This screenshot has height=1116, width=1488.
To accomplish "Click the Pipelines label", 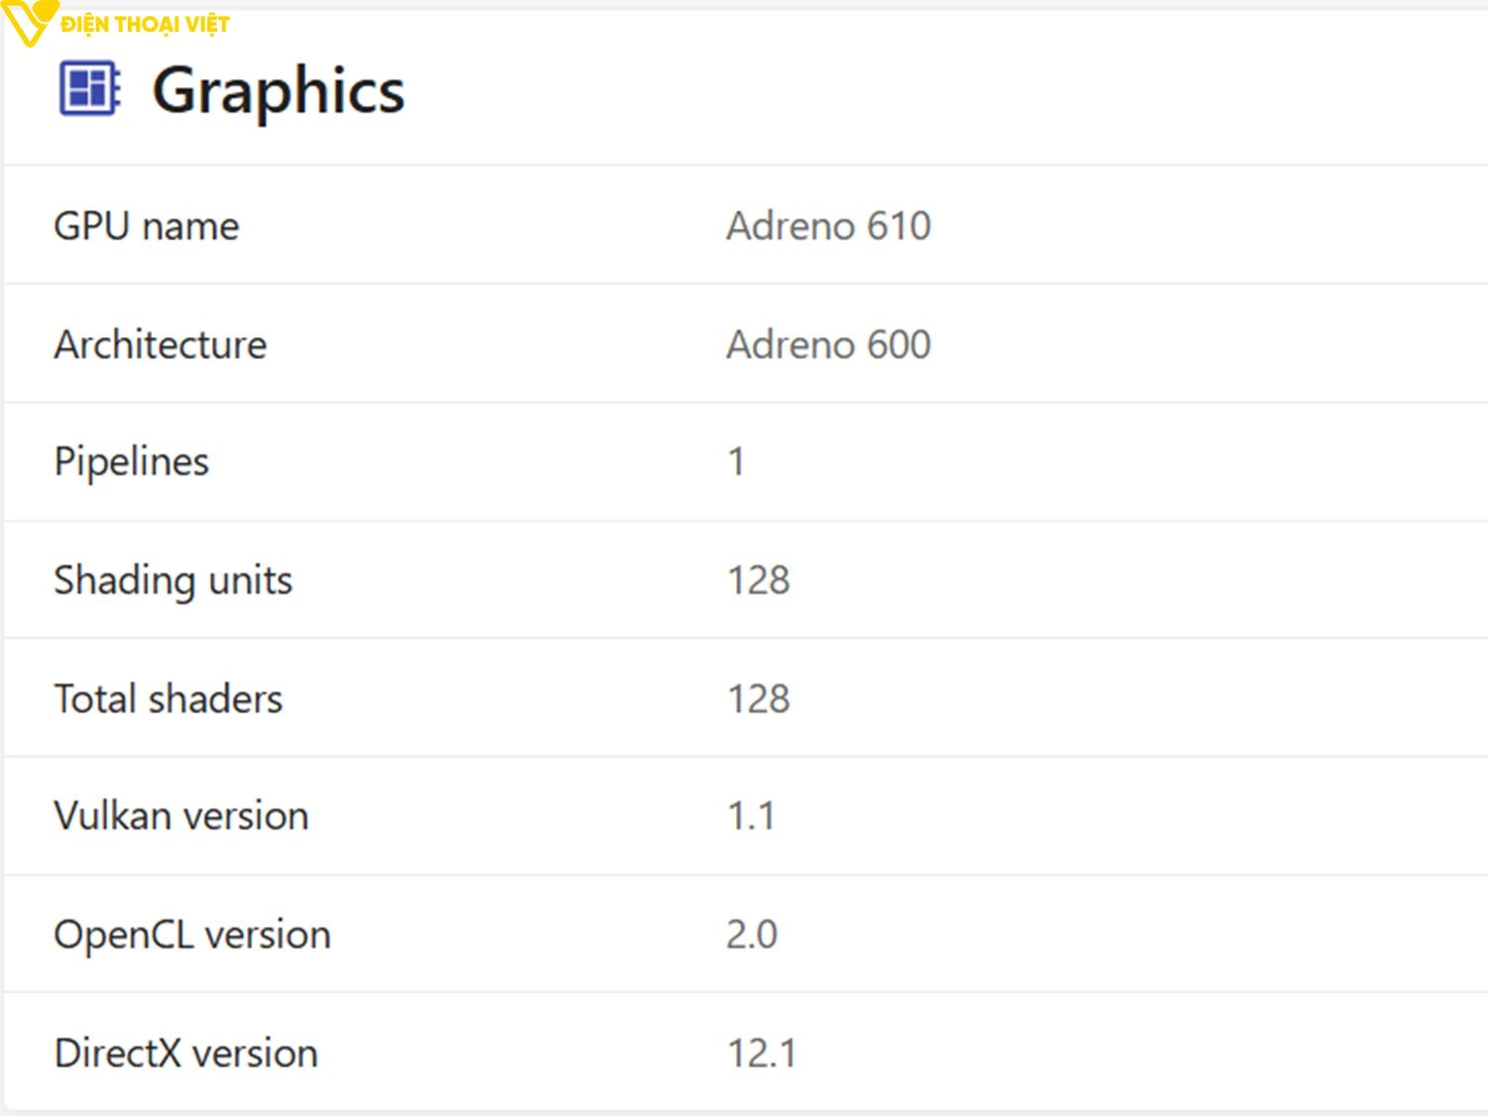I will click(x=132, y=461).
